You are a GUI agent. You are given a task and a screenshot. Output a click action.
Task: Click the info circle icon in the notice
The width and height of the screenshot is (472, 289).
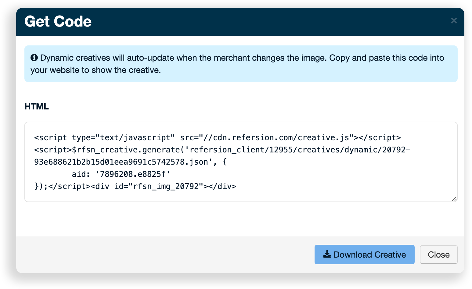tap(34, 58)
